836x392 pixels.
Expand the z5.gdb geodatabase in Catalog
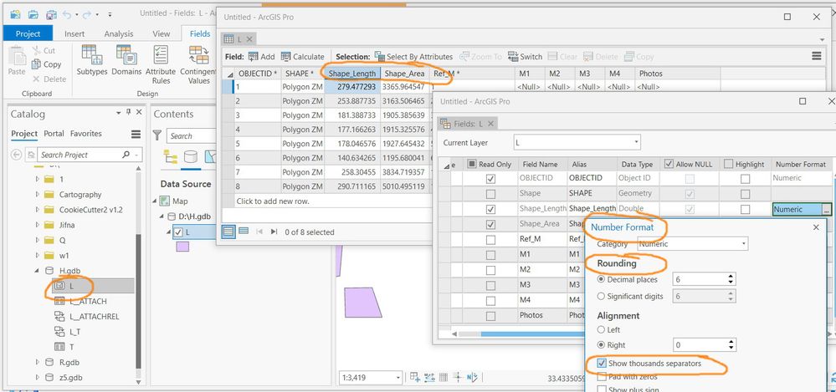(x=37, y=378)
